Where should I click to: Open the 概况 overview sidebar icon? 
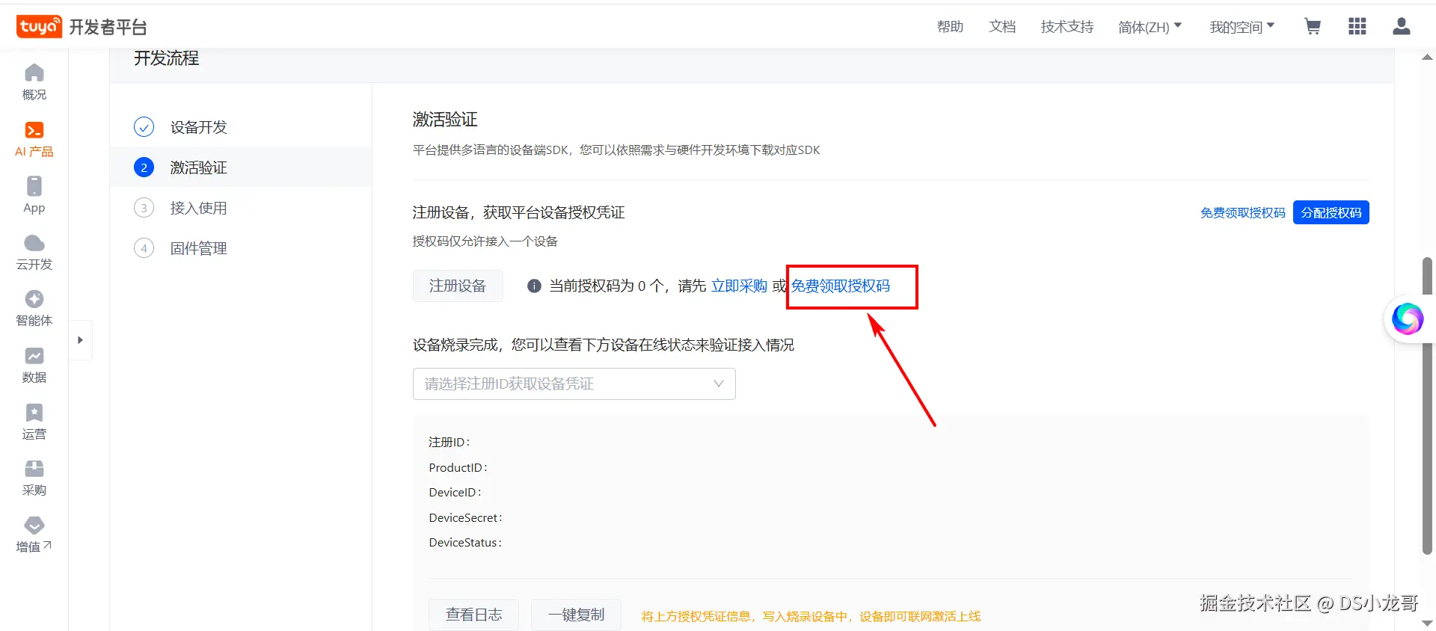coord(34,82)
